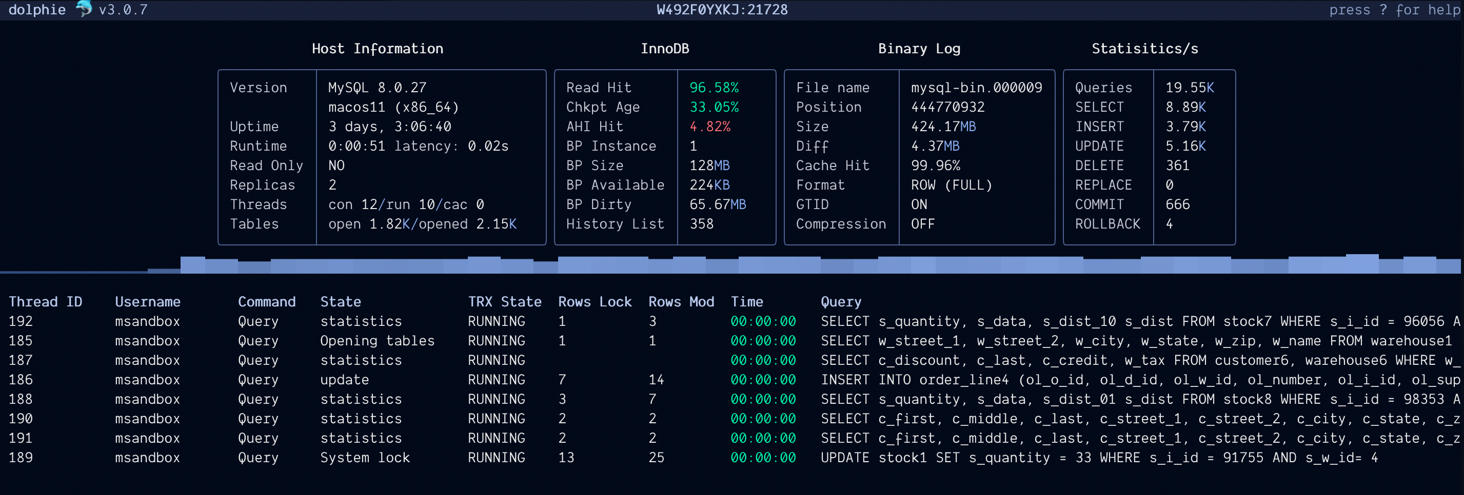This screenshot has width=1464, height=495.
Task: Click the Format ROW (FULL) value
Action: click(x=952, y=185)
